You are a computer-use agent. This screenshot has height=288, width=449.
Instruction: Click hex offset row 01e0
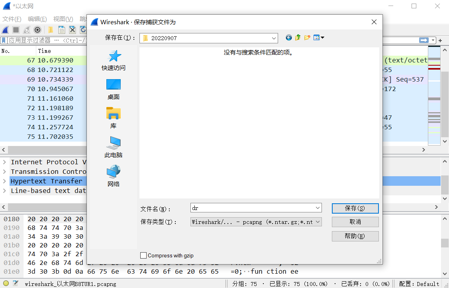12,271
